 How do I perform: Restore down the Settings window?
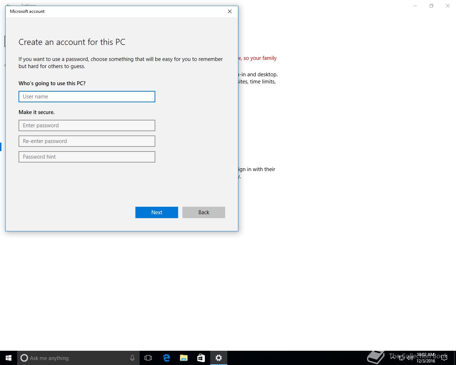click(x=431, y=6)
